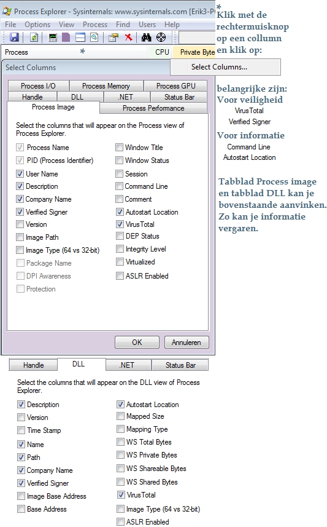Click the purple Show Process Tree icon
This screenshot has height=527, width=327.
tap(66, 38)
